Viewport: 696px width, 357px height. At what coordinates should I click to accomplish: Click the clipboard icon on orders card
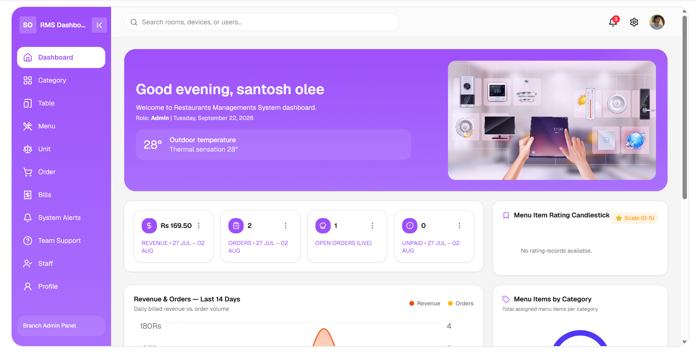(x=236, y=226)
